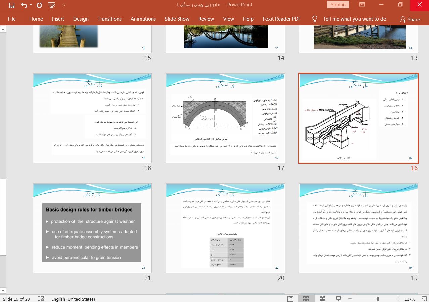Toggle Slide Sorter view button
This screenshot has height=302, width=429.
[x=306, y=299]
